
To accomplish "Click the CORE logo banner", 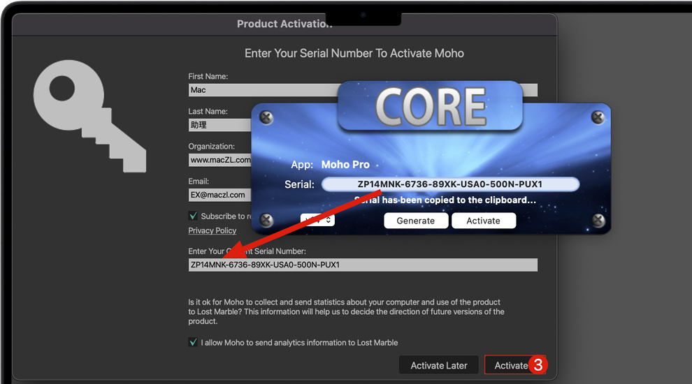I will click(430, 106).
